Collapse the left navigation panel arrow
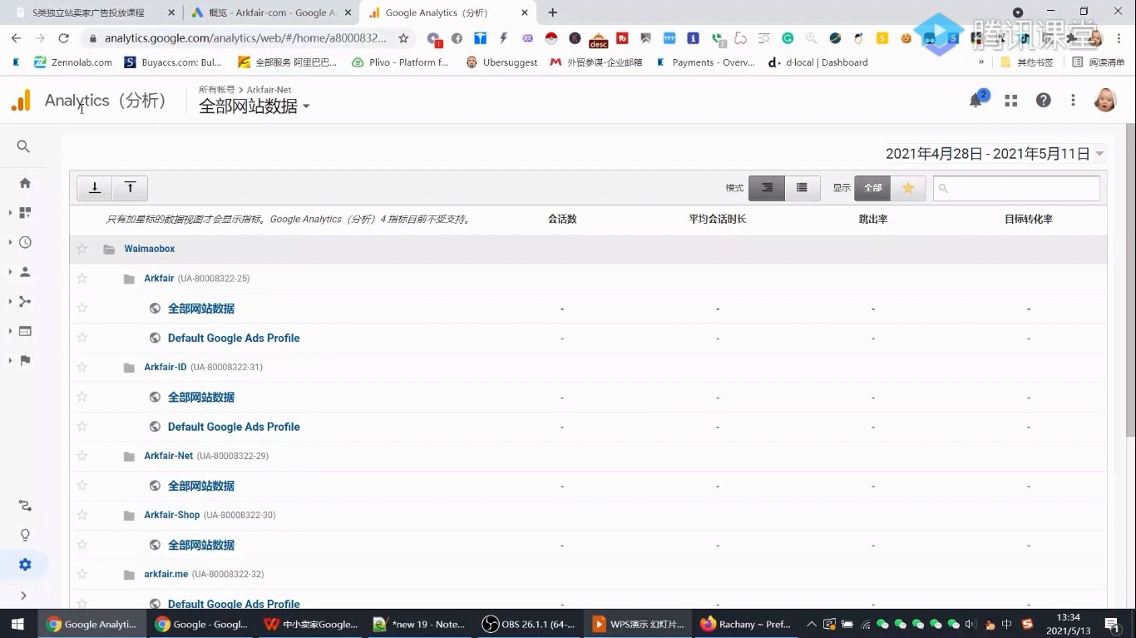The image size is (1136, 638). tap(24, 595)
